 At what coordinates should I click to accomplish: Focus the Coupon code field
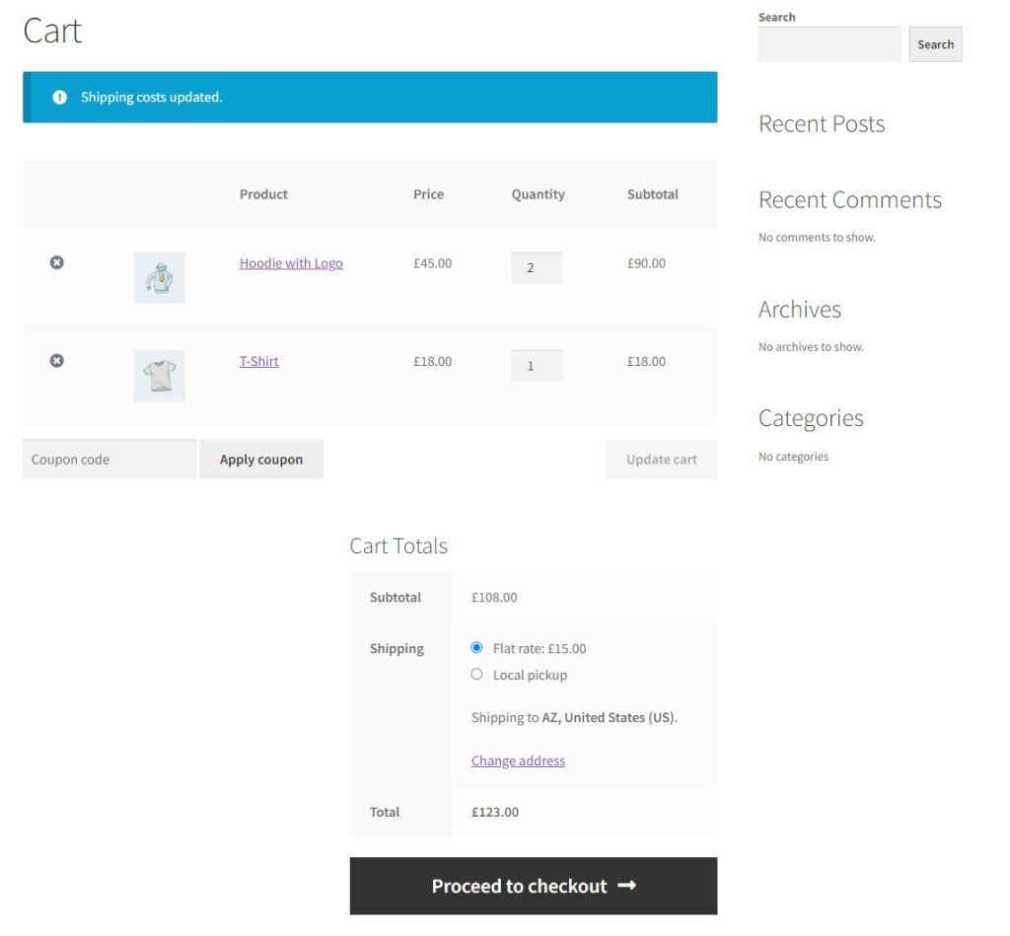tap(109, 460)
